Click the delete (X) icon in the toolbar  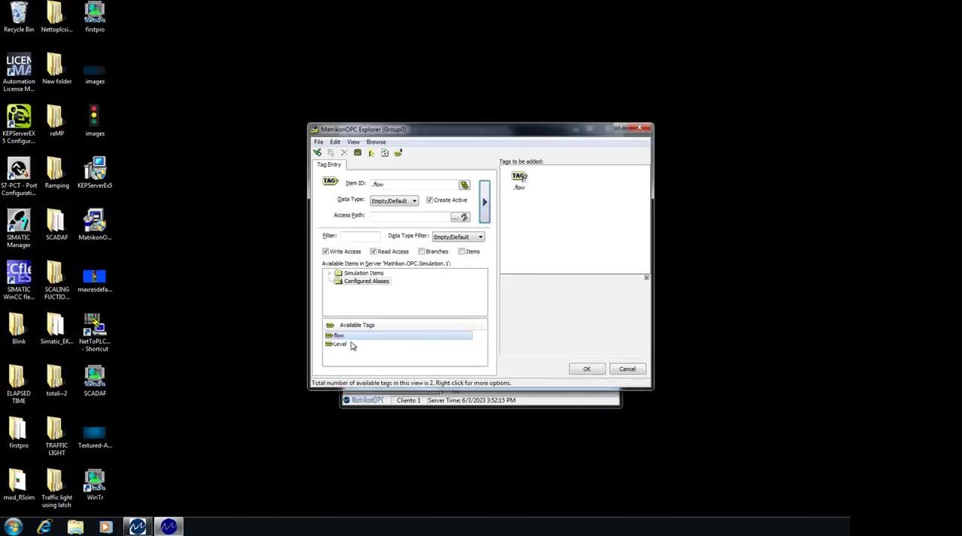pyautogui.click(x=343, y=152)
